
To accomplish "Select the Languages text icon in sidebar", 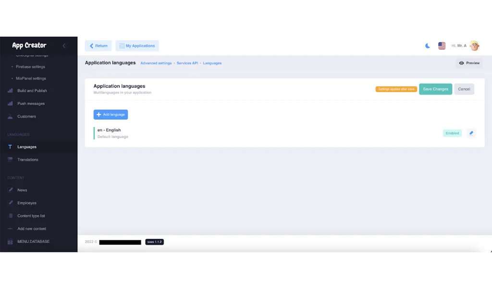I will click(x=10, y=147).
